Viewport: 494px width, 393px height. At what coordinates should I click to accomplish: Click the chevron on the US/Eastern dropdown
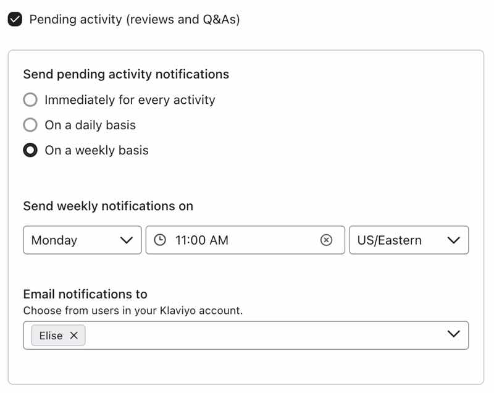455,240
